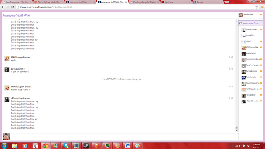Click the ~PoundtheAlarm~: username in chat
The image size is (265, 149).
pos(21,98)
